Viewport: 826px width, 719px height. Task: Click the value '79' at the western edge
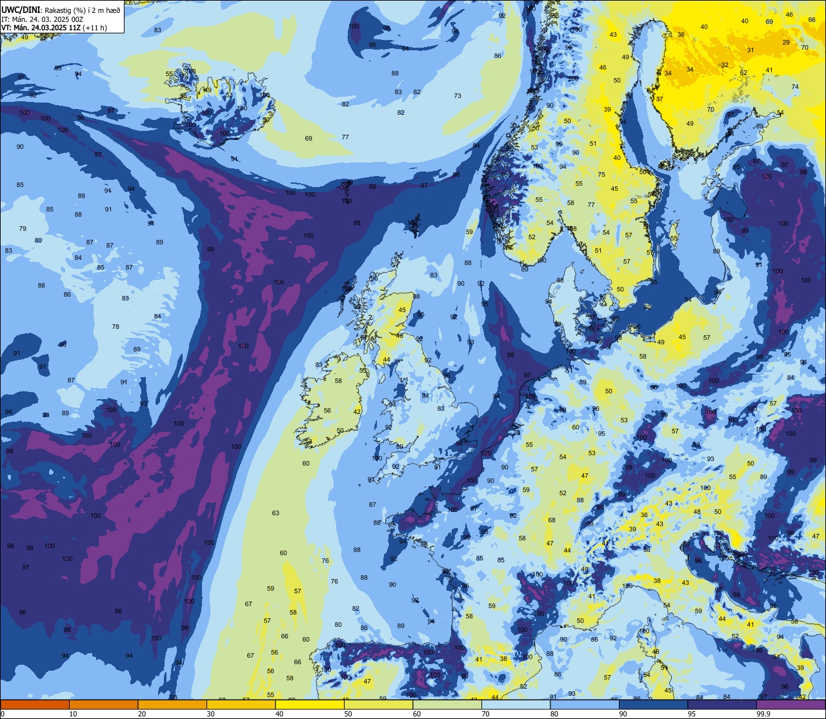click(23, 229)
